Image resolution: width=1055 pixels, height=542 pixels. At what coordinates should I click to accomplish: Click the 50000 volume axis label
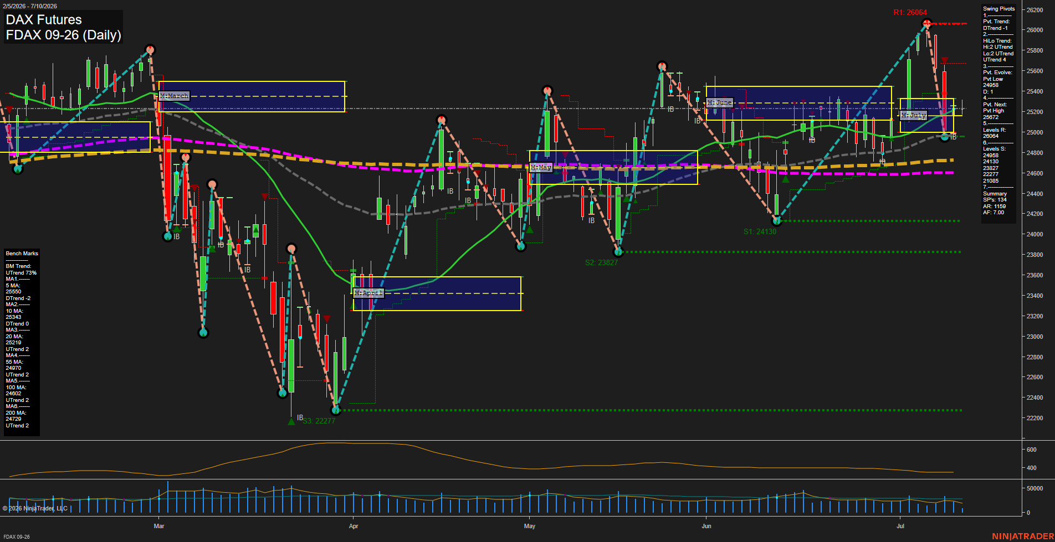[1035, 488]
